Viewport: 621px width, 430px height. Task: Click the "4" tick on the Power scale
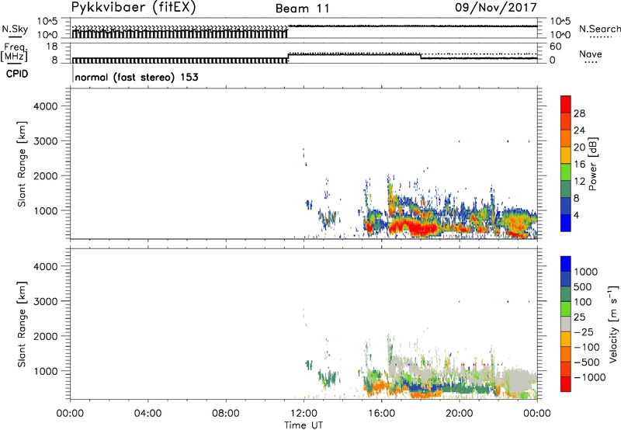pyautogui.click(x=576, y=215)
